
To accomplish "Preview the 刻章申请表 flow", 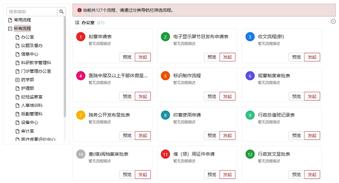I will click(x=127, y=57).
